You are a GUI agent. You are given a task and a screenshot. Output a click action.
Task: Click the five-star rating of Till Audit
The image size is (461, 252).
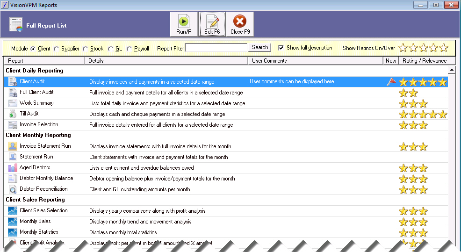click(x=423, y=115)
